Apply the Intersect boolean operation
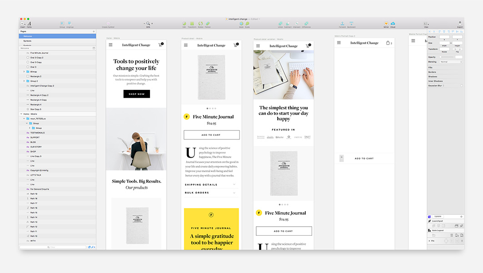 (x=297, y=23)
